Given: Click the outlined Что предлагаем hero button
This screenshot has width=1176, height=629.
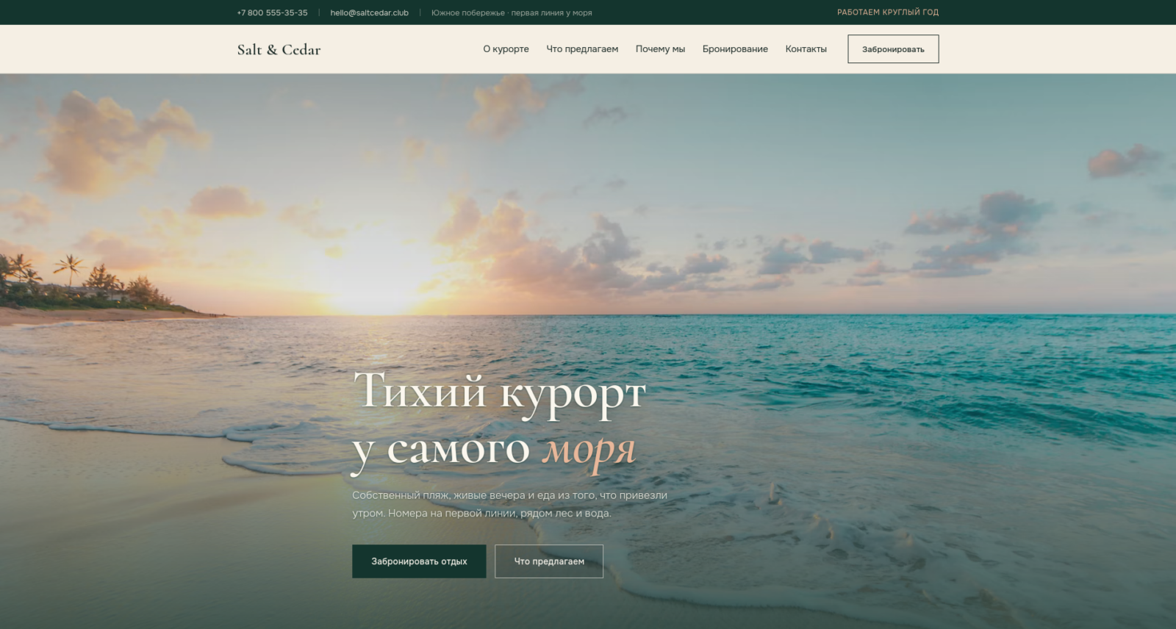Looking at the screenshot, I should [x=549, y=561].
